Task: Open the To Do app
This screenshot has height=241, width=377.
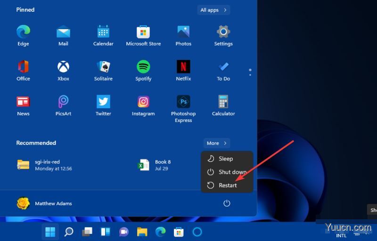Action: [x=223, y=71]
